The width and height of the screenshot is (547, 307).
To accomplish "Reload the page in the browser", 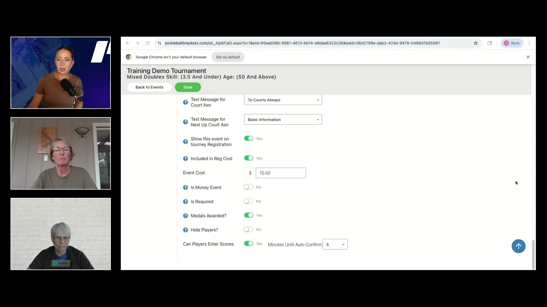I will pyautogui.click(x=148, y=43).
